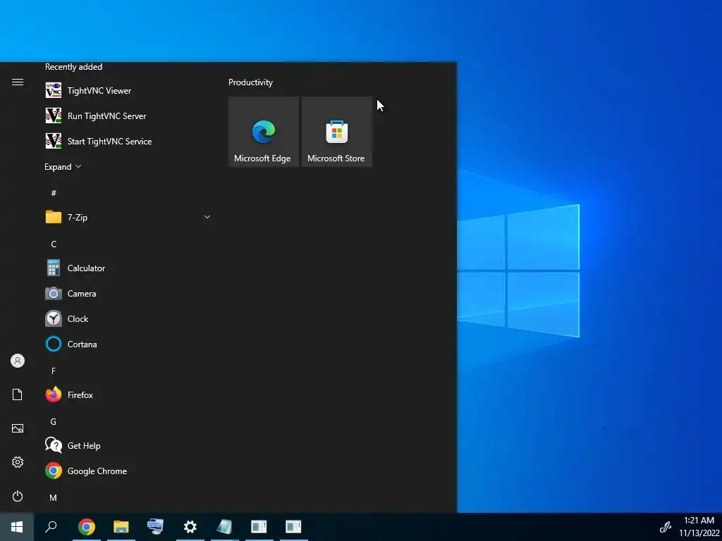The width and height of the screenshot is (722, 541).
Task: Open the Camera app
Action: tap(128, 294)
